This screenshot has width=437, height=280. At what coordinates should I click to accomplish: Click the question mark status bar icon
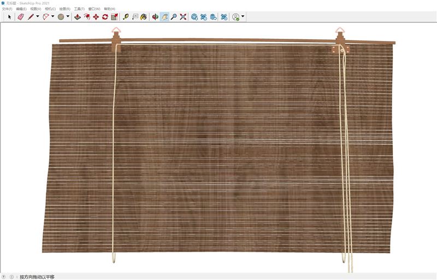(x=4, y=277)
